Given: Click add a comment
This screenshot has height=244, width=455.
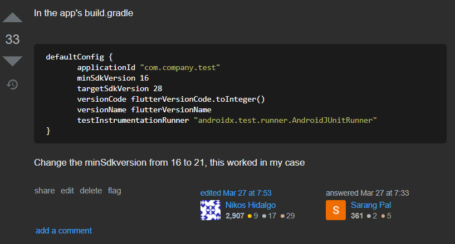Looking at the screenshot, I should coord(63,231).
